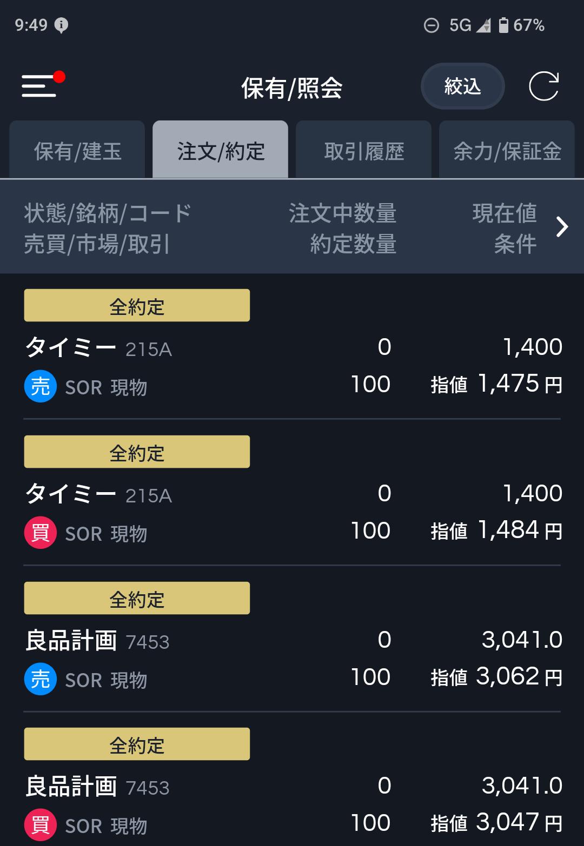Switch to the 取引履歴 tab

click(364, 151)
